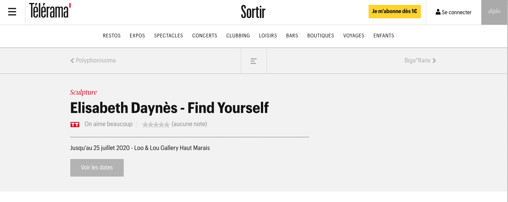Go to Clubbing listings
Viewport: 508px width, 202px height.
[238, 36]
